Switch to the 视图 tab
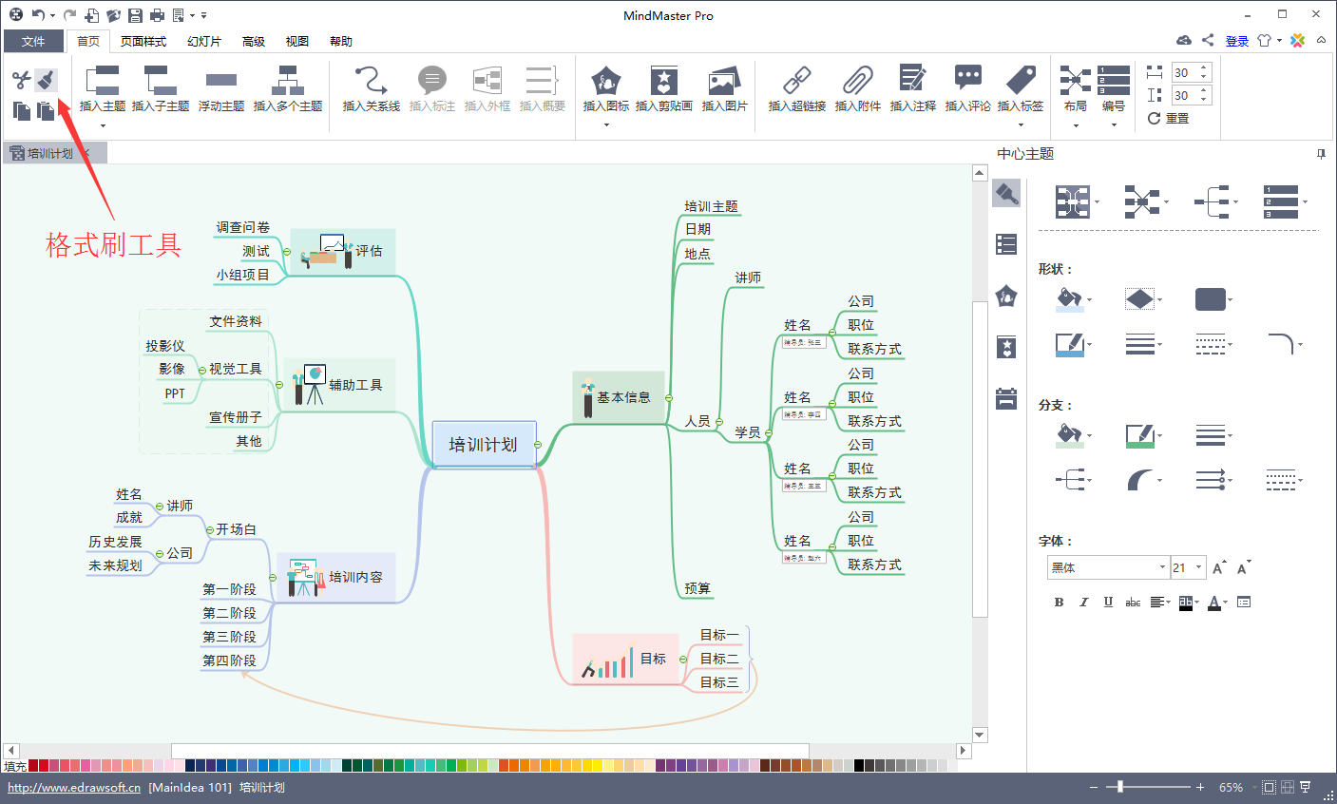The height and width of the screenshot is (804, 1337). point(297,41)
